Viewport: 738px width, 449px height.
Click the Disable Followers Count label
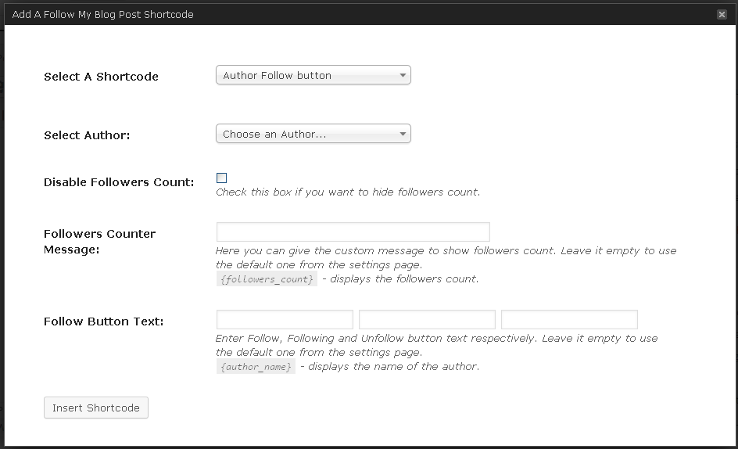coord(119,182)
